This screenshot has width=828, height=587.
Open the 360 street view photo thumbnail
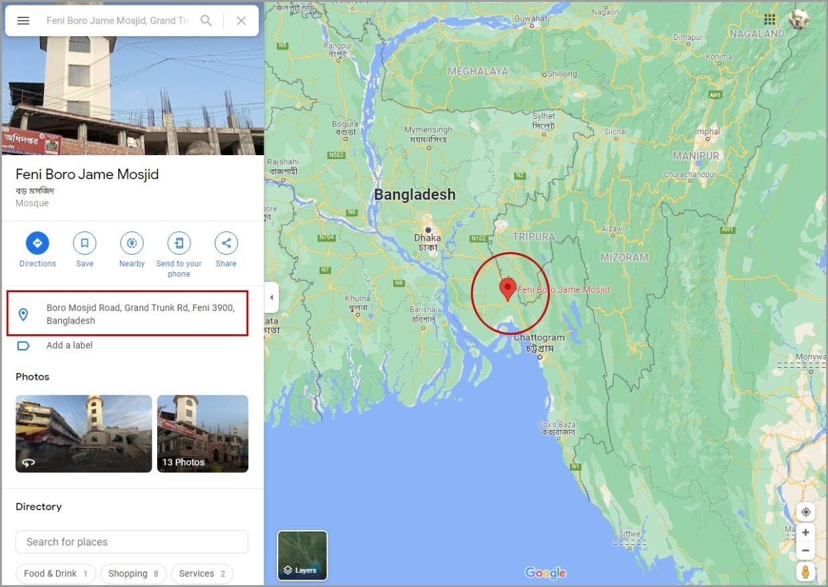(x=84, y=434)
